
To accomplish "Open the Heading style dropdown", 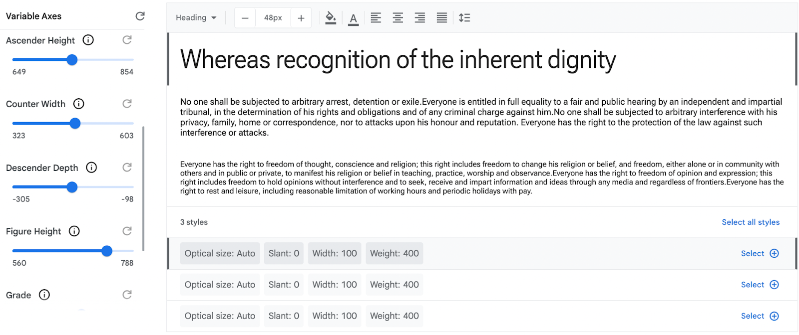I will pos(196,18).
